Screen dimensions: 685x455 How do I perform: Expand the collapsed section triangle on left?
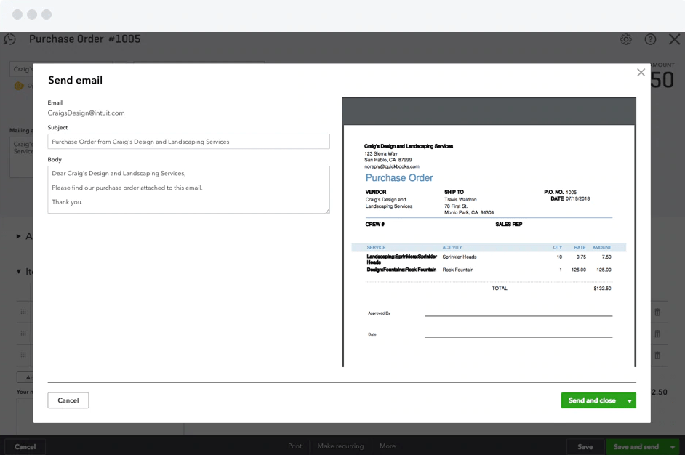coord(19,236)
